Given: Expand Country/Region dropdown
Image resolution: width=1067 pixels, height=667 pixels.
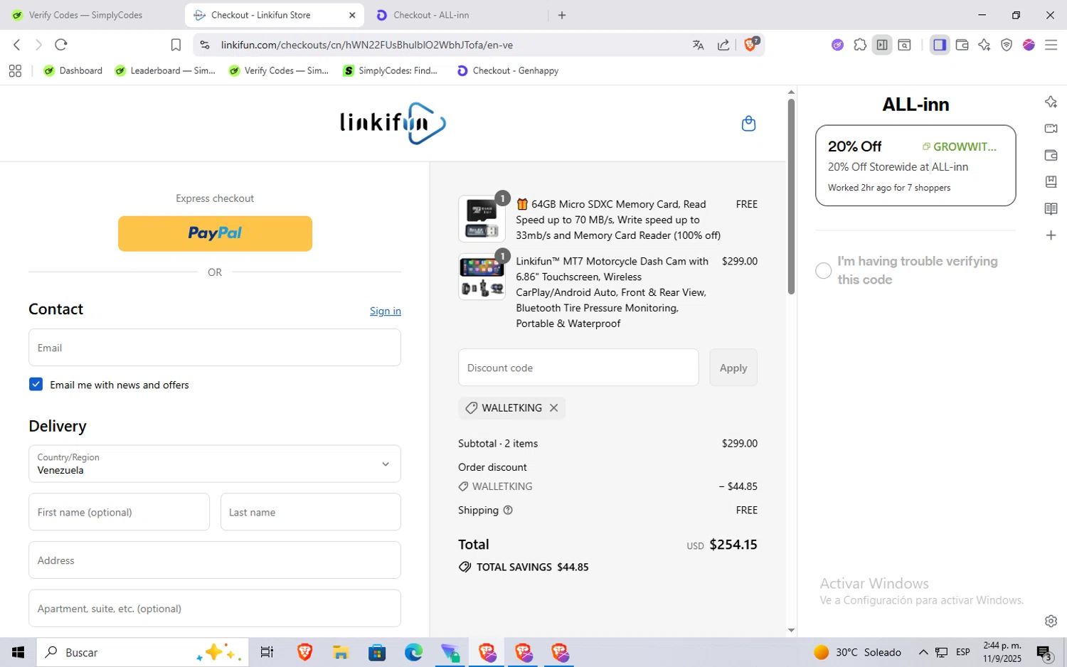Looking at the screenshot, I should coord(215,464).
